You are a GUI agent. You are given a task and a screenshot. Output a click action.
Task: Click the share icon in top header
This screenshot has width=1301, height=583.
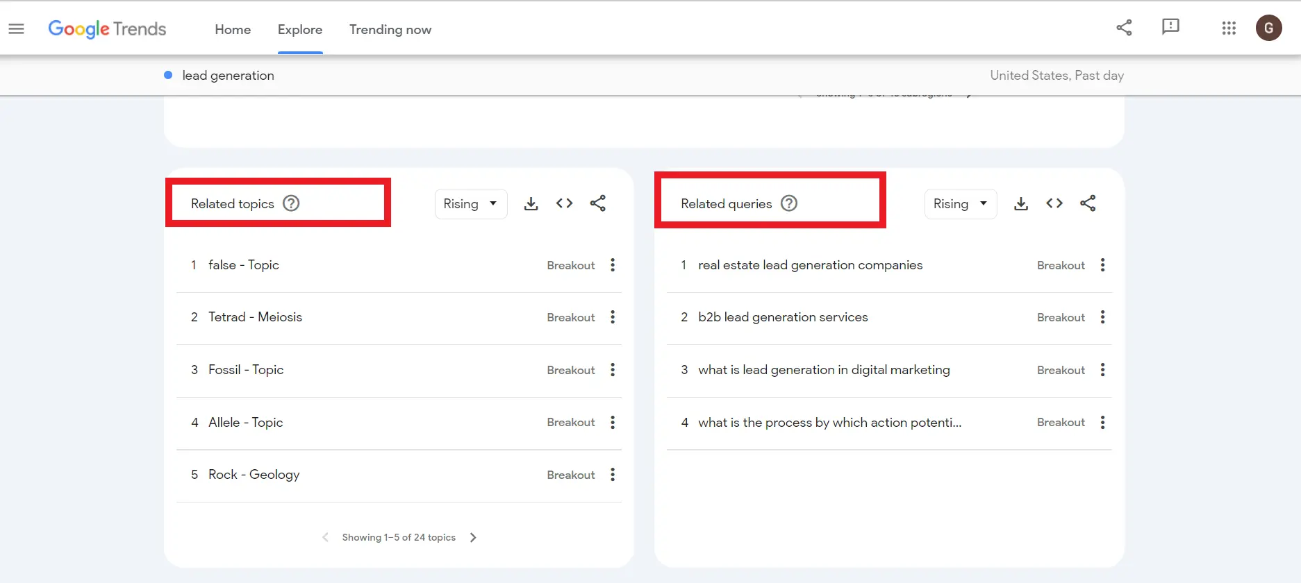(1124, 28)
